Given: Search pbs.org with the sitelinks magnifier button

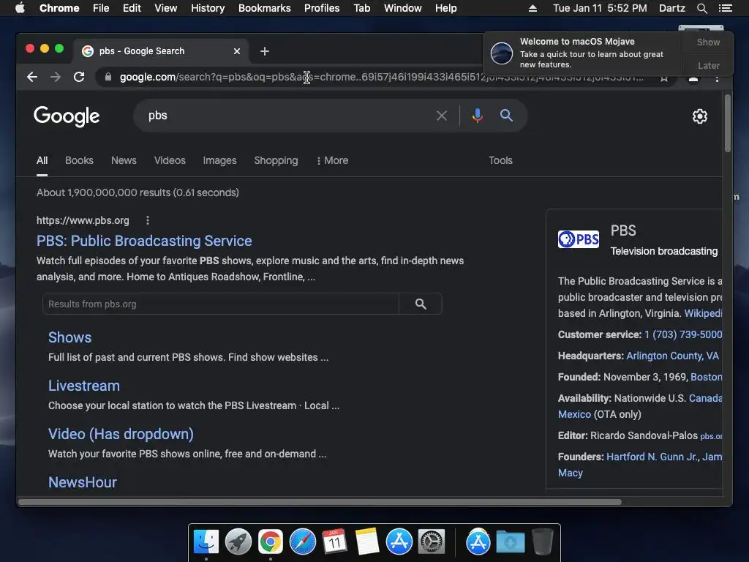Looking at the screenshot, I should [421, 304].
